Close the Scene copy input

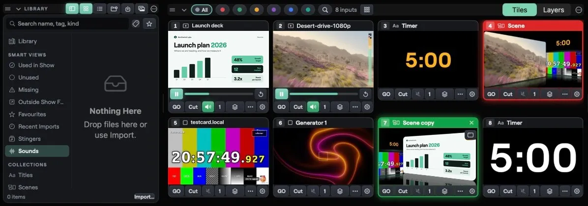point(471,123)
